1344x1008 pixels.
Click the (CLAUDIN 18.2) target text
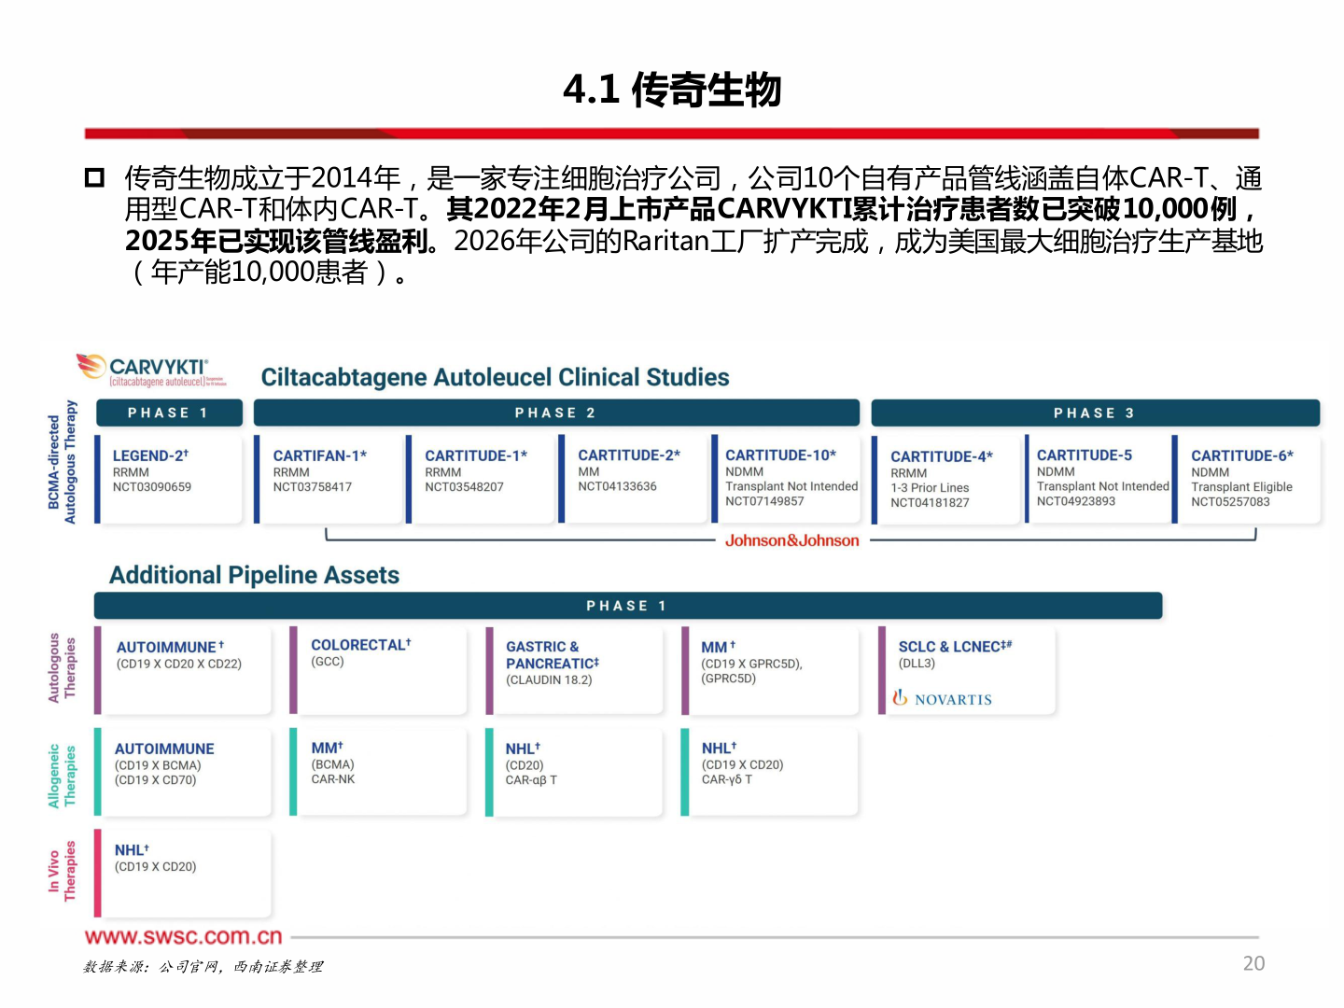click(549, 679)
